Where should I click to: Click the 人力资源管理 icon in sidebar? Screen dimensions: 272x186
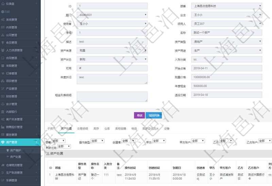pos(3,50)
